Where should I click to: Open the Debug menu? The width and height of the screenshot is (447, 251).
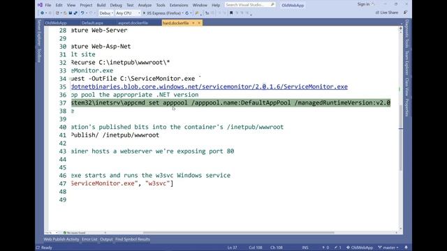[116, 5]
